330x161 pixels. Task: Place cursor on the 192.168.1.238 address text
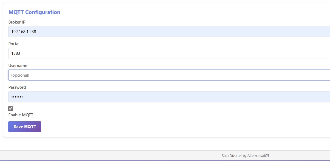tap(24, 32)
